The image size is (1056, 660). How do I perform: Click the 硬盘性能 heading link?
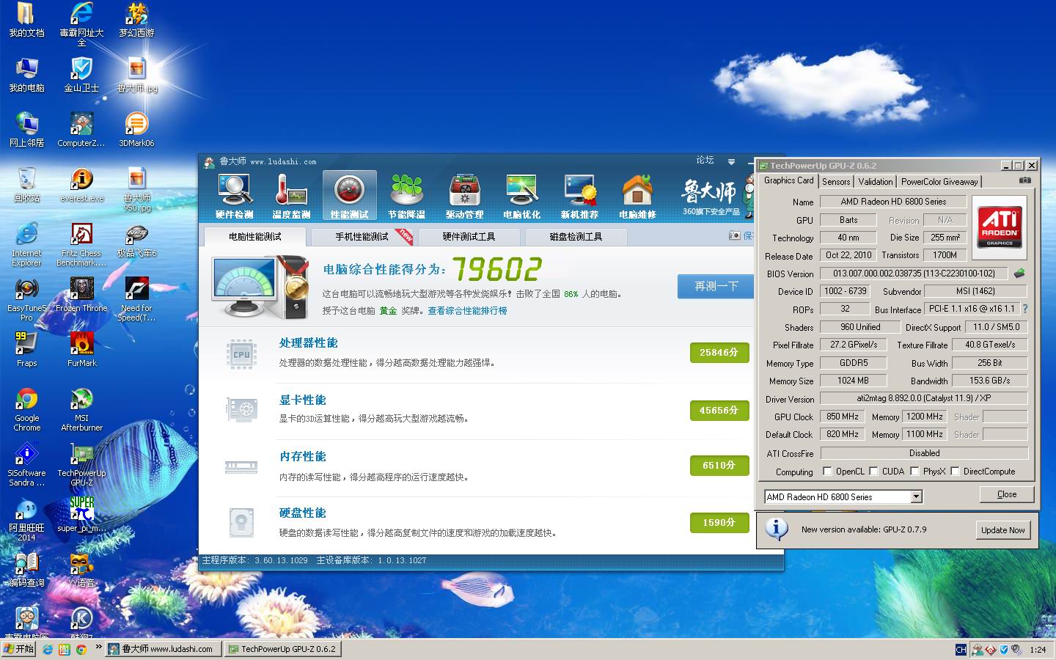pyautogui.click(x=302, y=513)
